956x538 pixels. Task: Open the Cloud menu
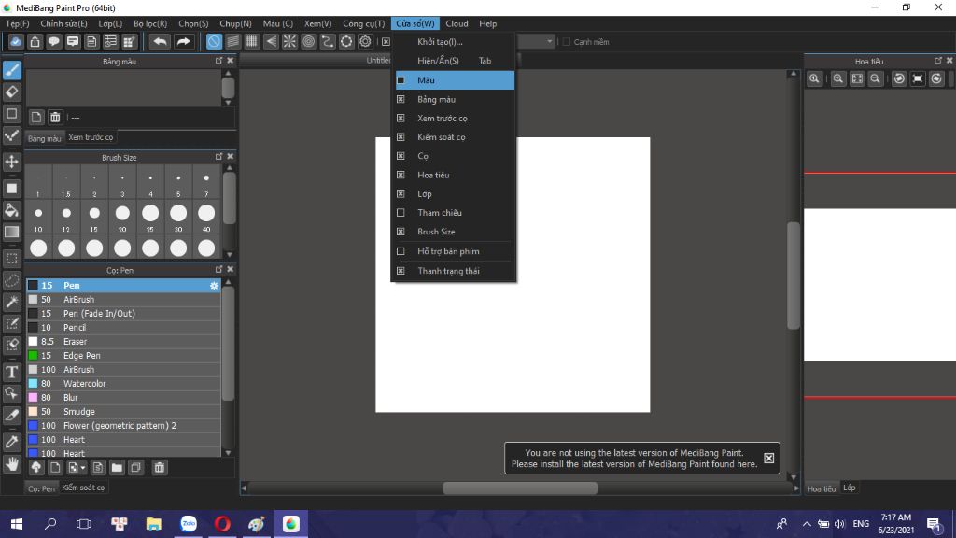(x=457, y=23)
